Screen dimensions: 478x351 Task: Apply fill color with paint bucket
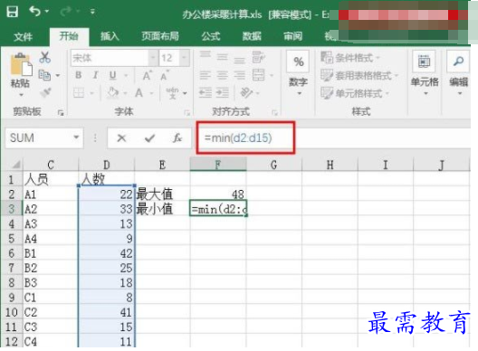(112, 92)
